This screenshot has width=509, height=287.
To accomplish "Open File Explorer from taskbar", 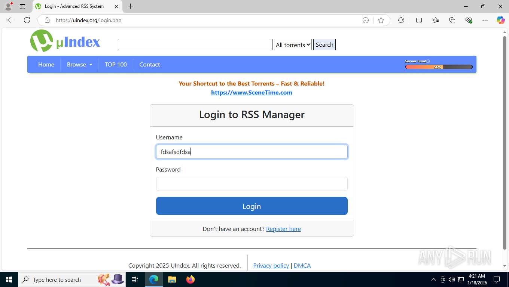I will [172, 280].
